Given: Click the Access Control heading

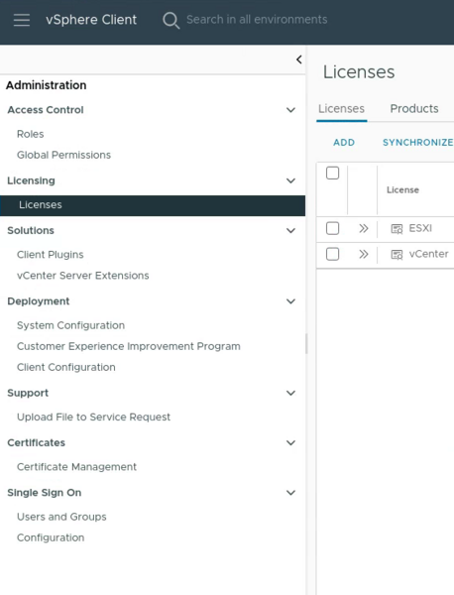Looking at the screenshot, I should coord(46,110).
